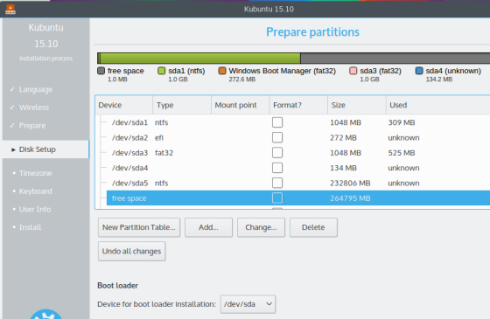
Task: Click the gray segment in partition bar
Action: pyautogui.click(x=395, y=59)
